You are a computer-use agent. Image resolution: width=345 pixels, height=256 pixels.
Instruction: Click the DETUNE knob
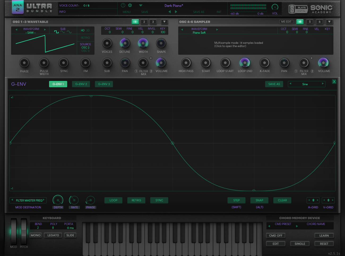click(125, 43)
